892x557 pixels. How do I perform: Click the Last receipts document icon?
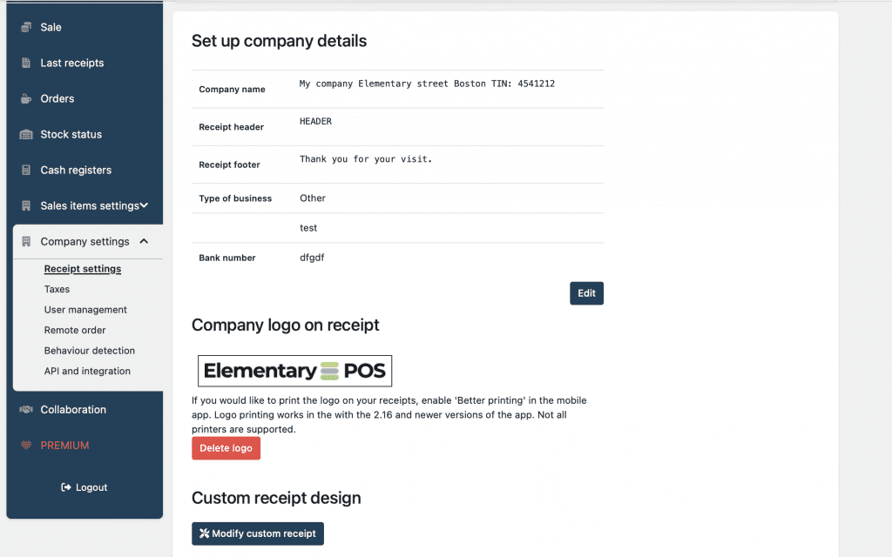click(x=26, y=63)
